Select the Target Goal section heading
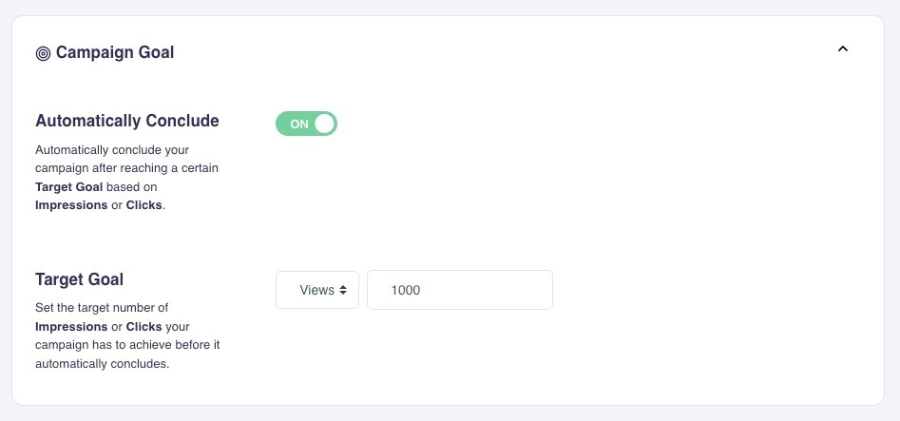Image resolution: width=900 pixels, height=421 pixels. (80, 279)
